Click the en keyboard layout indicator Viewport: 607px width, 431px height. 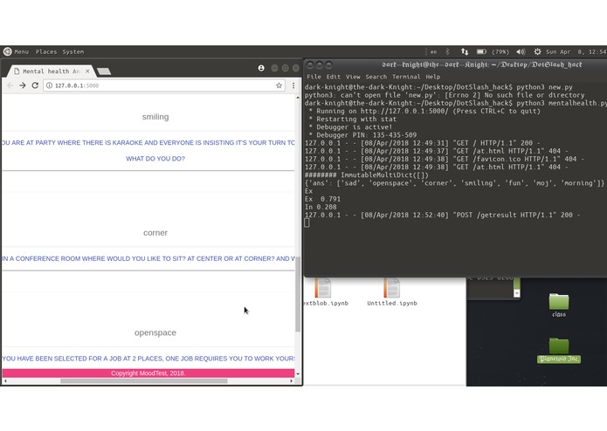pyautogui.click(x=433, y=51)
